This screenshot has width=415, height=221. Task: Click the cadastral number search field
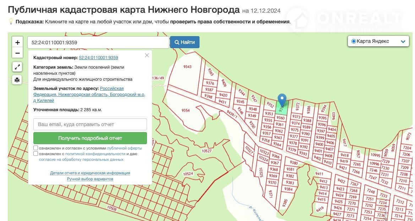[98, 42]
